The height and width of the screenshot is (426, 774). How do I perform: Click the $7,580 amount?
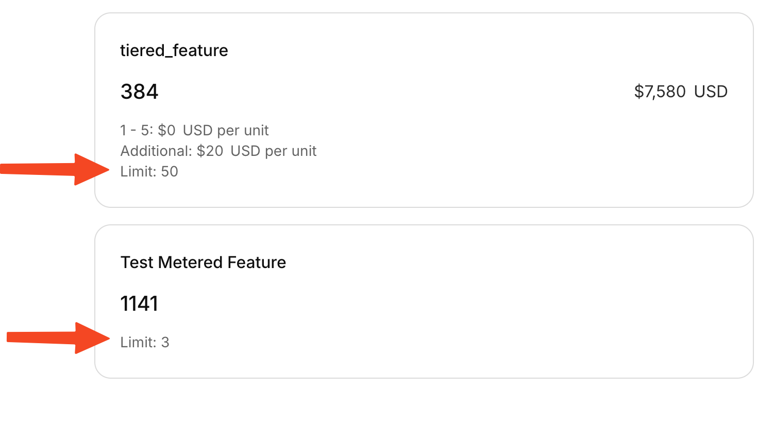pyautogui.click(x=660, y=92)
